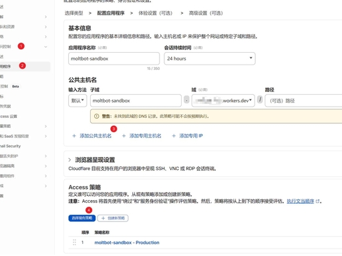This screenshot has height=256, width=342.
Task: Grab the drag handle of the moltbot-sandbox - Production row
Action: tap(74, 242)
